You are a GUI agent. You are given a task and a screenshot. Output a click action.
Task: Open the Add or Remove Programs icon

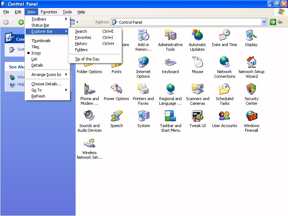143,40
